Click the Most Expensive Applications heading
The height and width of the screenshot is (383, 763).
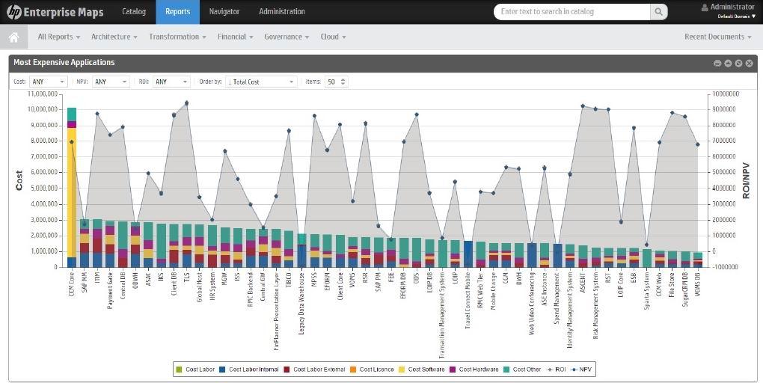click(x=64, y=62)
